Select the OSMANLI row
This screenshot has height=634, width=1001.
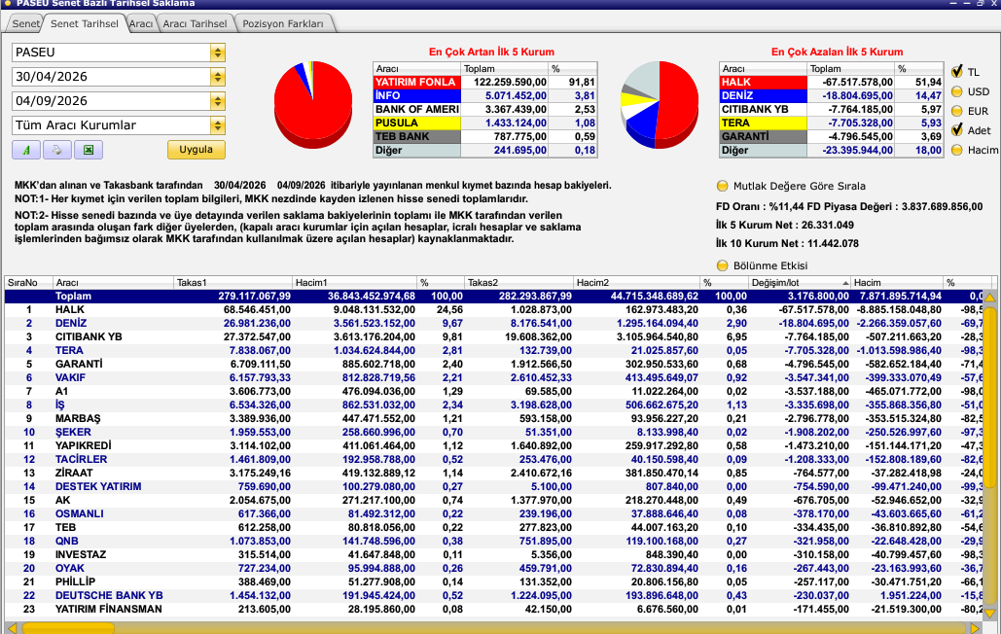(x=495, y=514)
